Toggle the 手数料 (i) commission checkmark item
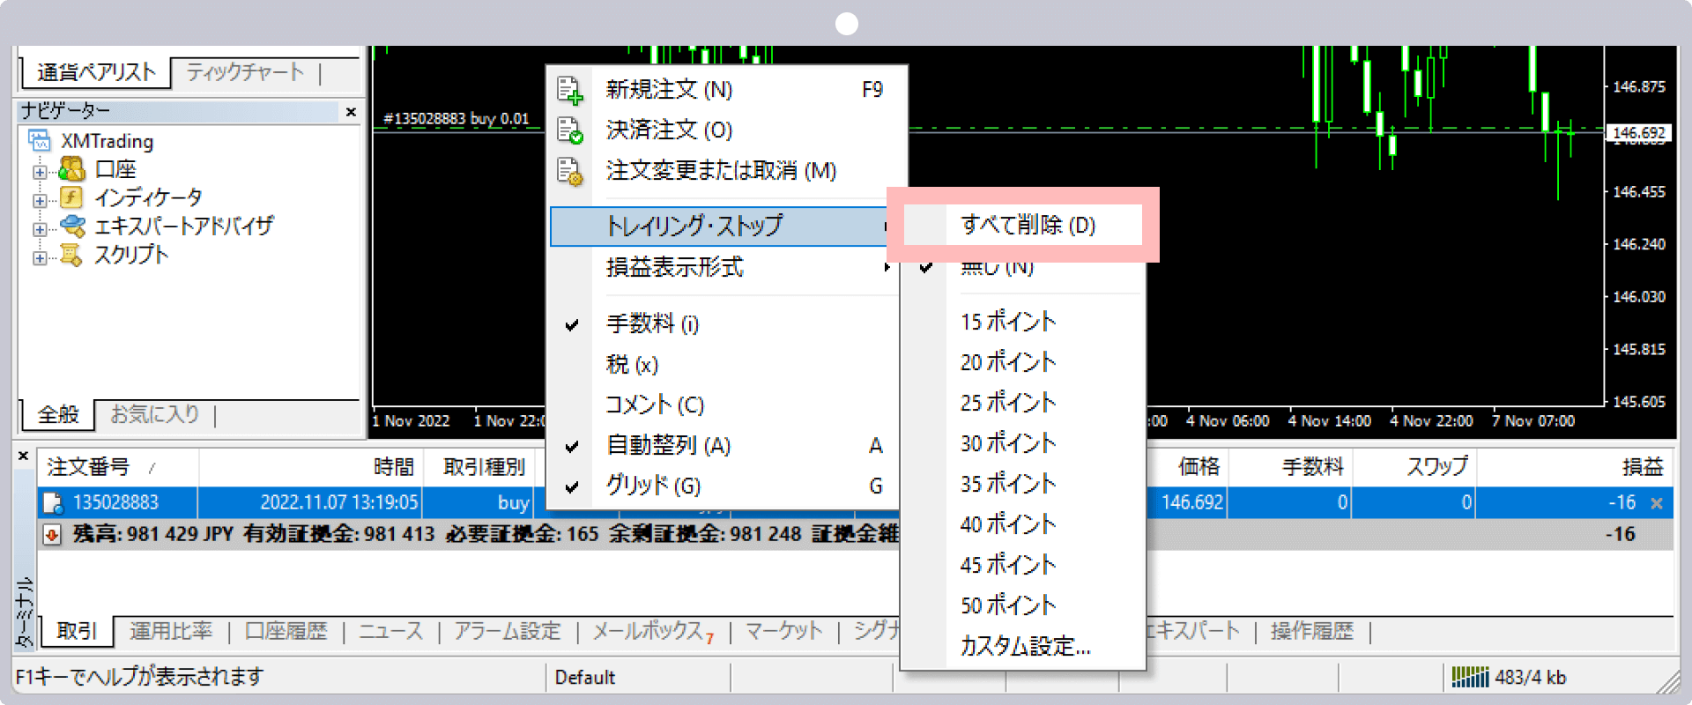1692x705 pixels. pyautogui.click(x=724, y=324)
